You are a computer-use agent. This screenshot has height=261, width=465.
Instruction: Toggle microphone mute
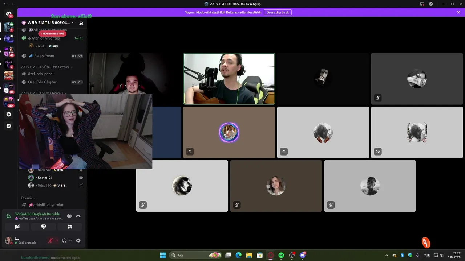(x=51, y=240)
